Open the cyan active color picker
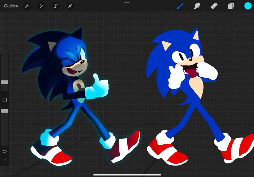This screenshot has height=177, width=254. (248, 6)
